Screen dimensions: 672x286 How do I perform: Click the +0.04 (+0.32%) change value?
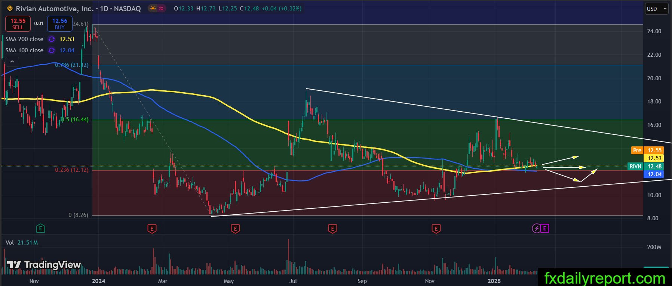point(282,8)
